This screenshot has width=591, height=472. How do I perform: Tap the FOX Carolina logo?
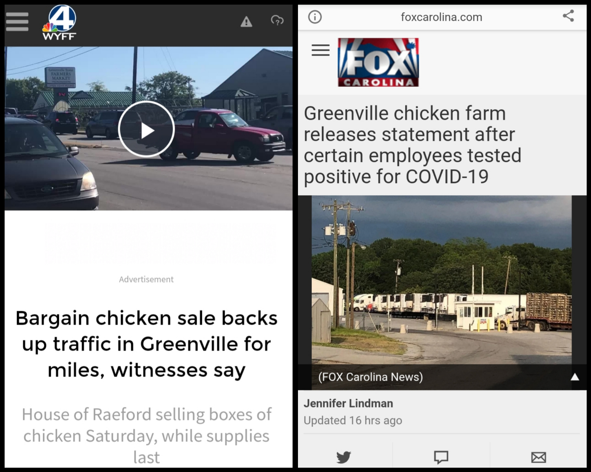pos(378,62)
